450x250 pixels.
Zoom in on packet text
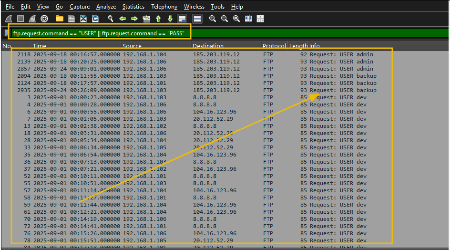pos(213,19)
